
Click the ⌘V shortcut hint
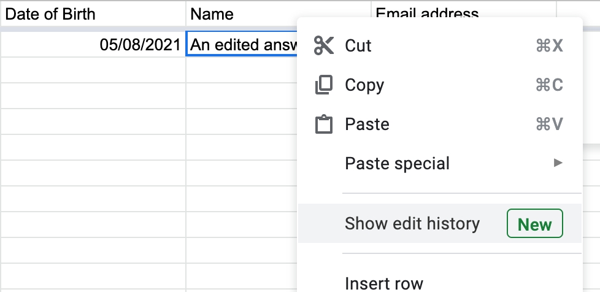pyautogui.click(x=549, y=125)
